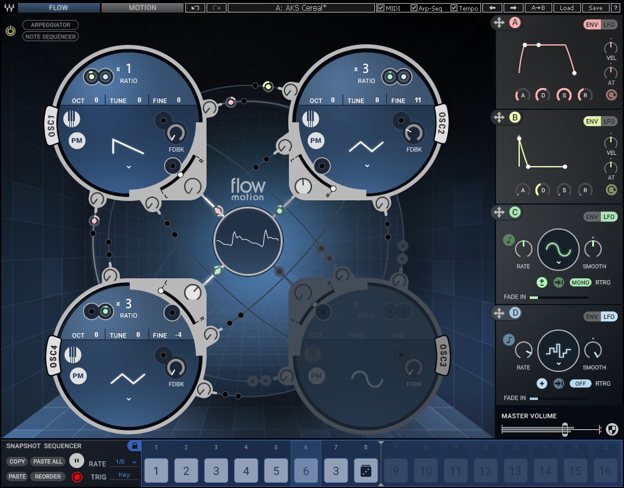Toggle PM mode on OSC1
The width and height of the screenshot is (624, 488).
pos(77,140)
